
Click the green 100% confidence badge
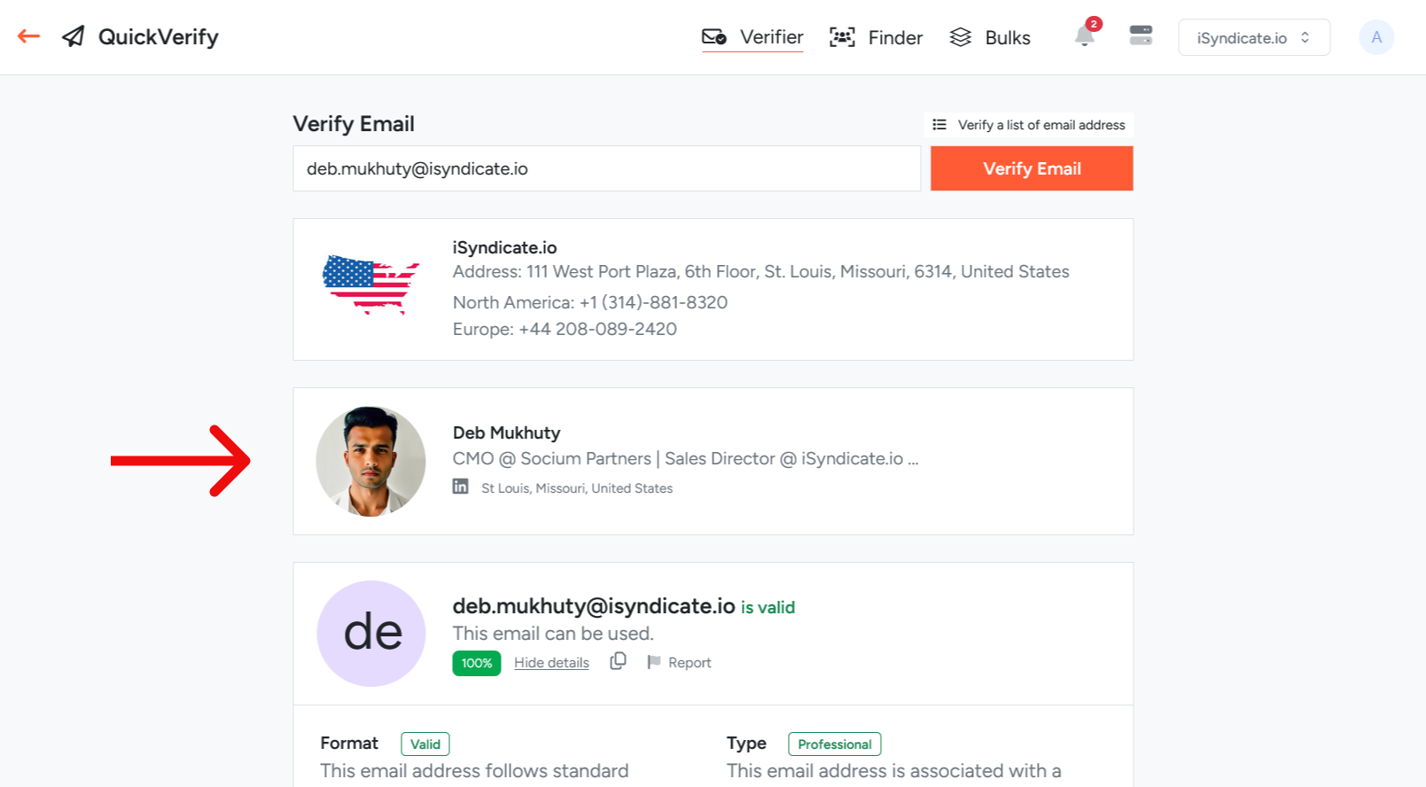pyautogui.click(x=476, y=662)
